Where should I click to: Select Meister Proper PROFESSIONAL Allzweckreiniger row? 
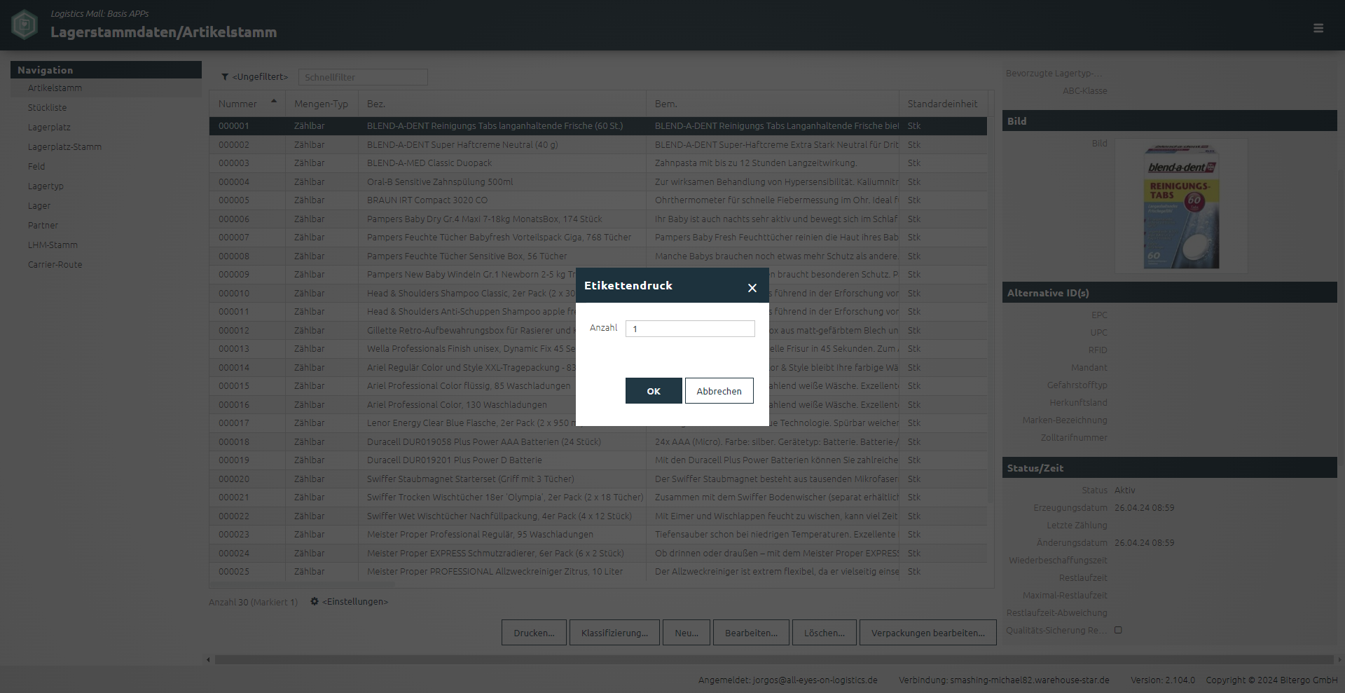tap(598, 572)
